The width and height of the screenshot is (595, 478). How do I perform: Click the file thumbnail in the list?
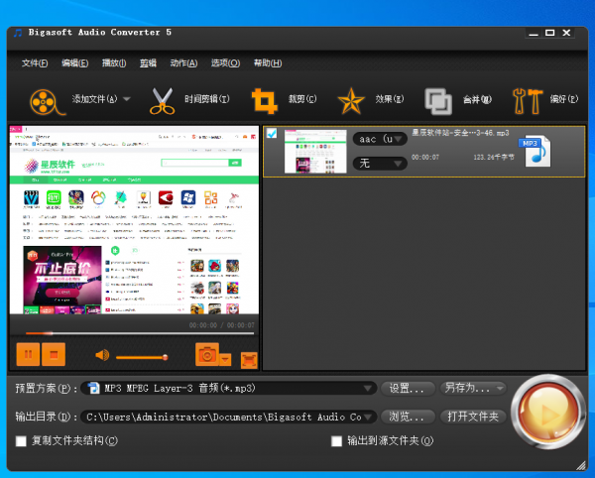315,152
